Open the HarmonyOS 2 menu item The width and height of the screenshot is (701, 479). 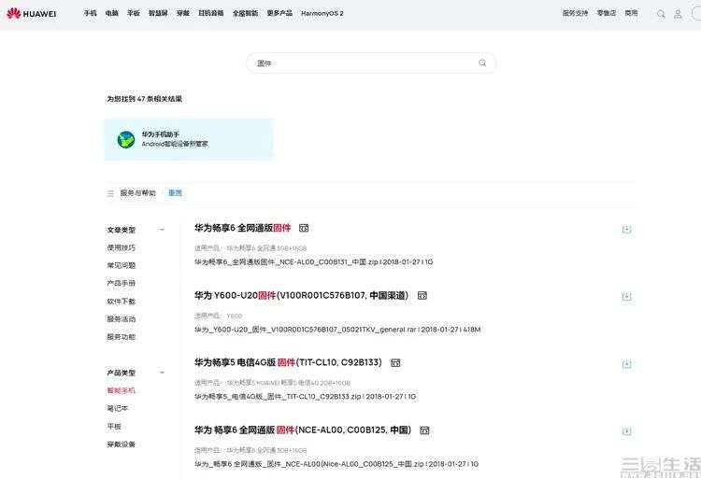[322, 13]
